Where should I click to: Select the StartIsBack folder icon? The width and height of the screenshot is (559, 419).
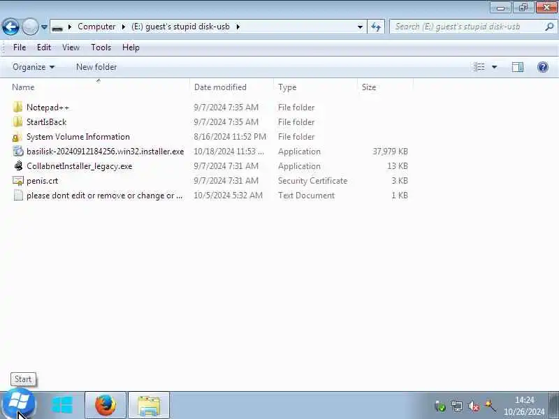click(x=17, y=122)
